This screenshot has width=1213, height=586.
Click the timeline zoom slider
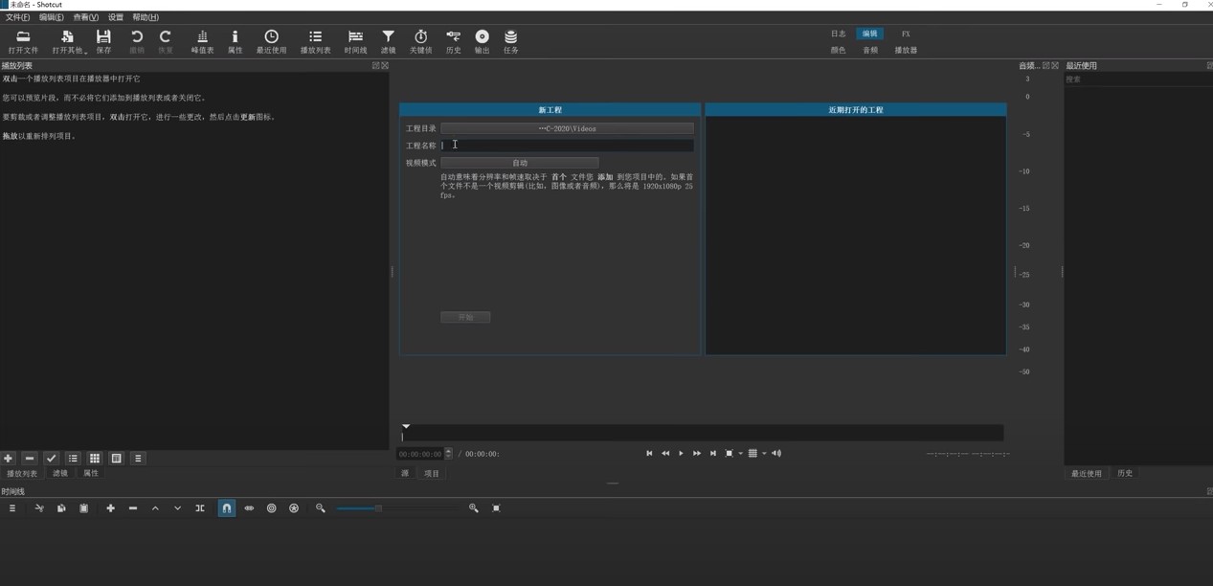click(397, 508)
